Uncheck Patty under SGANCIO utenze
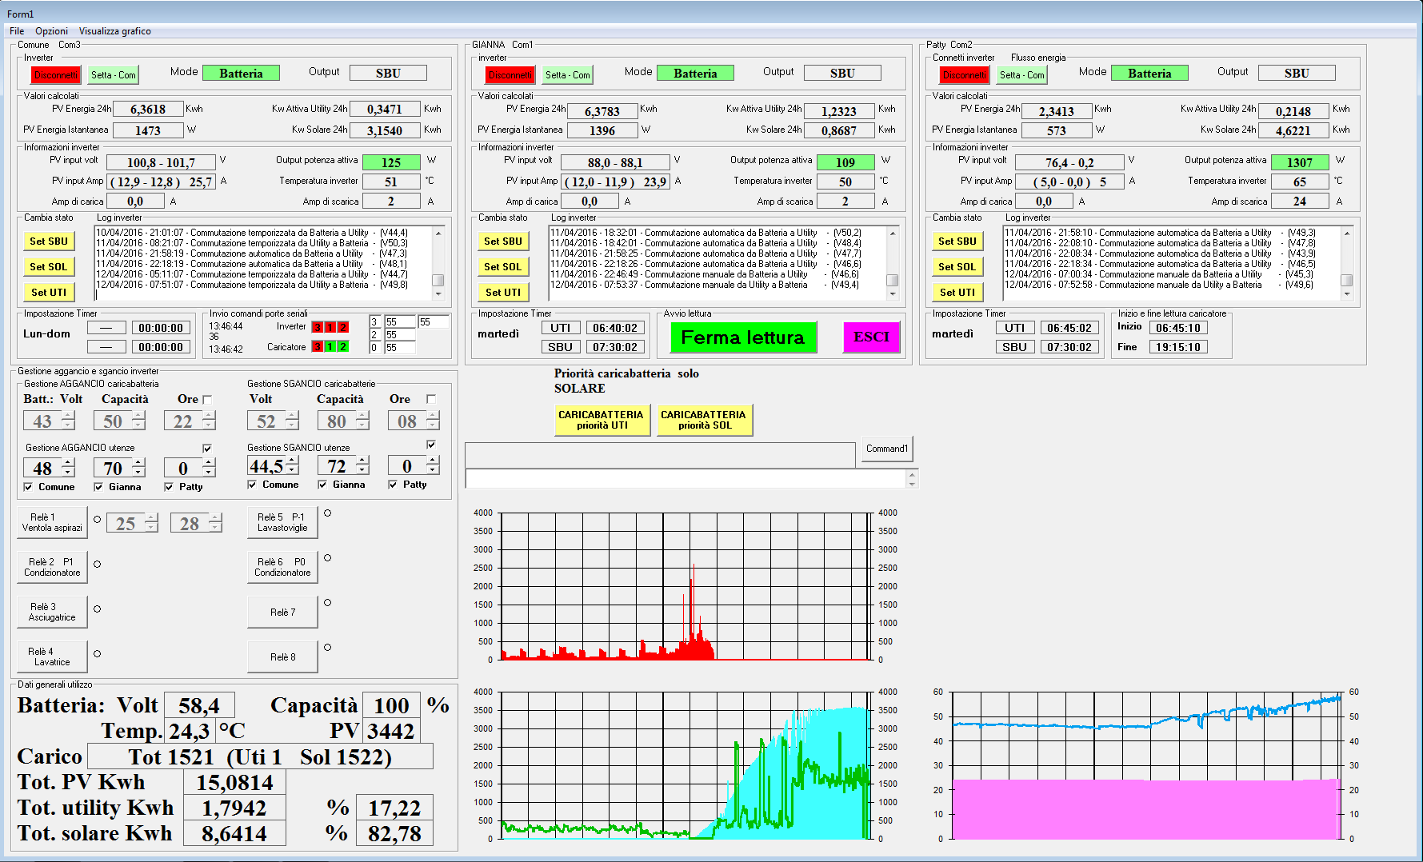 (x=393, y=485)
